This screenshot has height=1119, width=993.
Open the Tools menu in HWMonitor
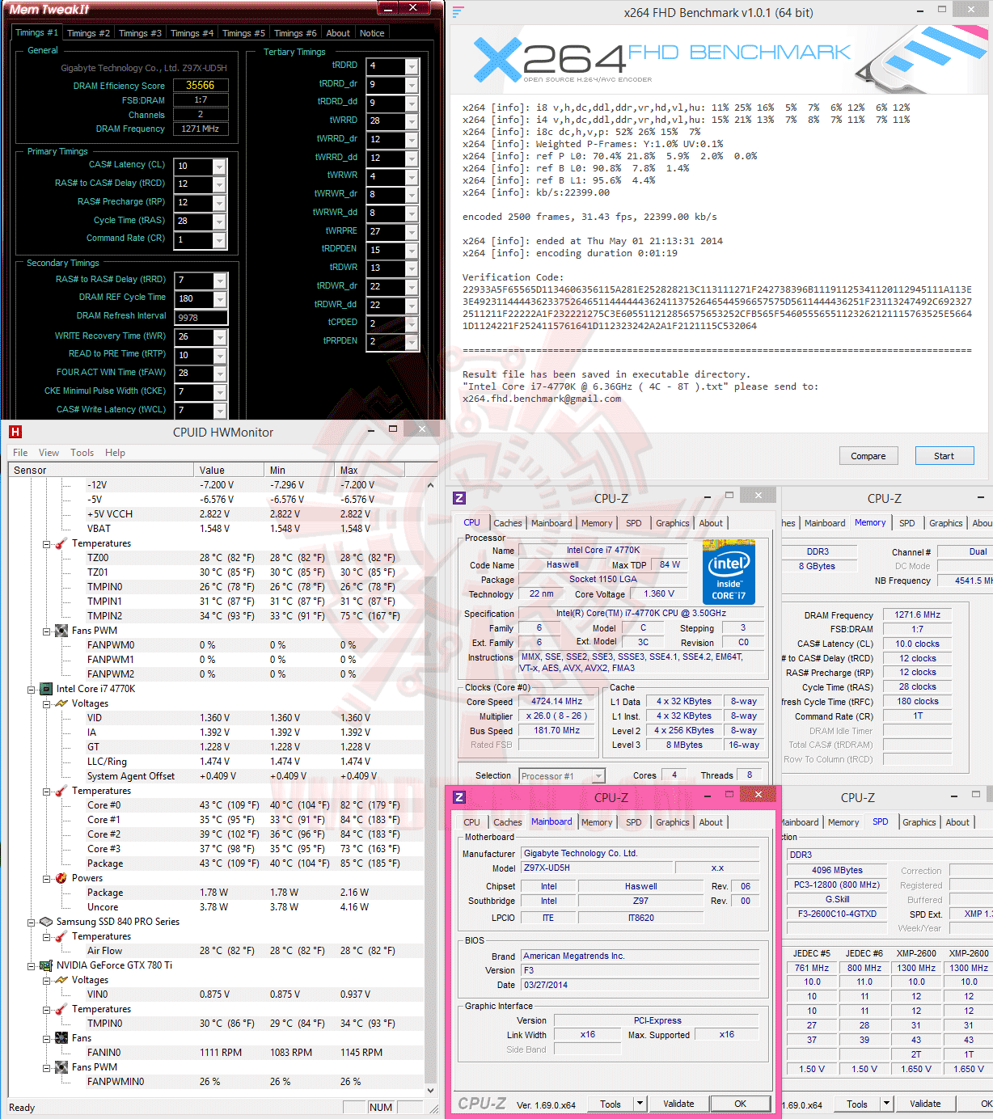[x=82, y=453]
